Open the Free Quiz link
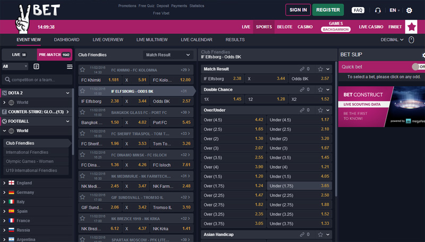425x242 pixels. (147, 6)
